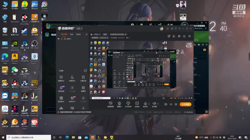Image resolution: width=250 pixels, height=140 pixels.
Task: Toggle the room lock icon beside gift
Action: [174, 36]
